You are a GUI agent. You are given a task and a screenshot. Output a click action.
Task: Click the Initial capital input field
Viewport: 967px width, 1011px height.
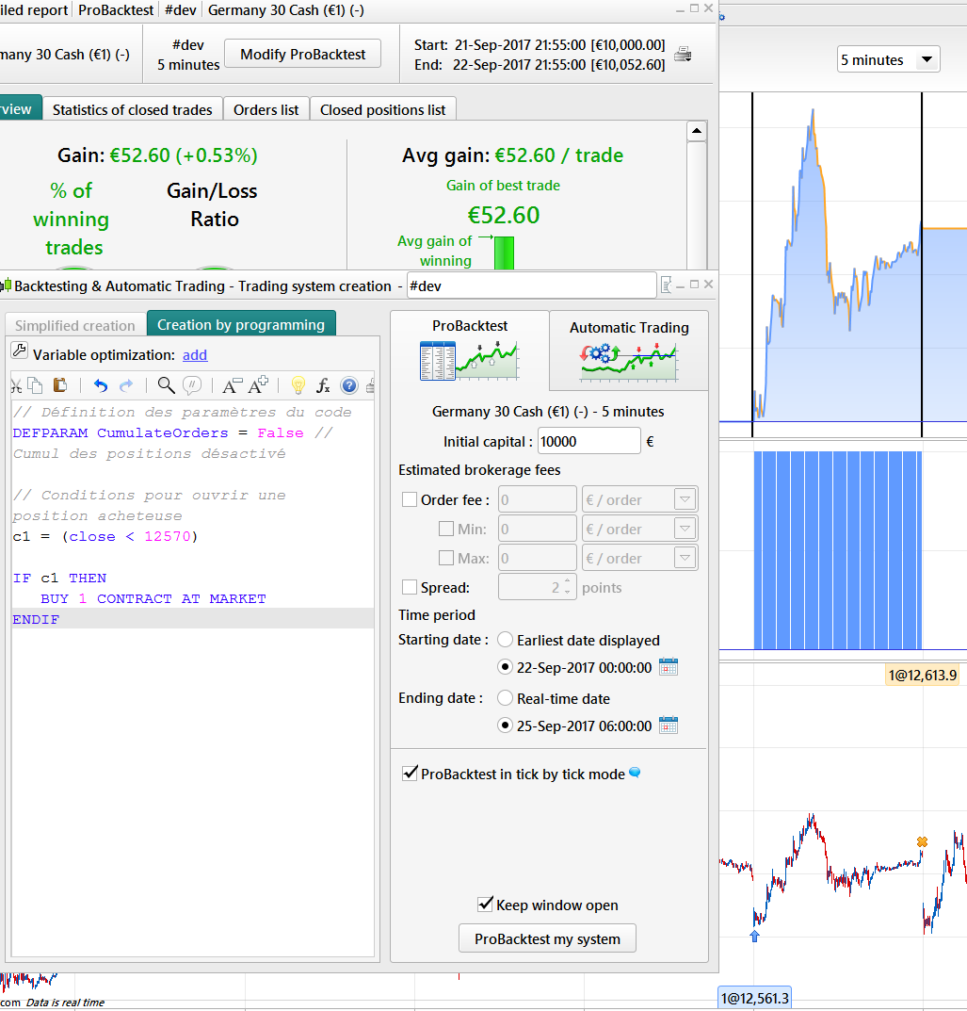[588, 442]
